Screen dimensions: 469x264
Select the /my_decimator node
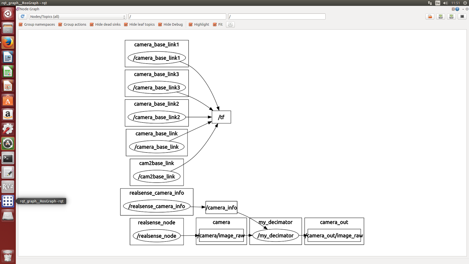click(x=275, y=236)
